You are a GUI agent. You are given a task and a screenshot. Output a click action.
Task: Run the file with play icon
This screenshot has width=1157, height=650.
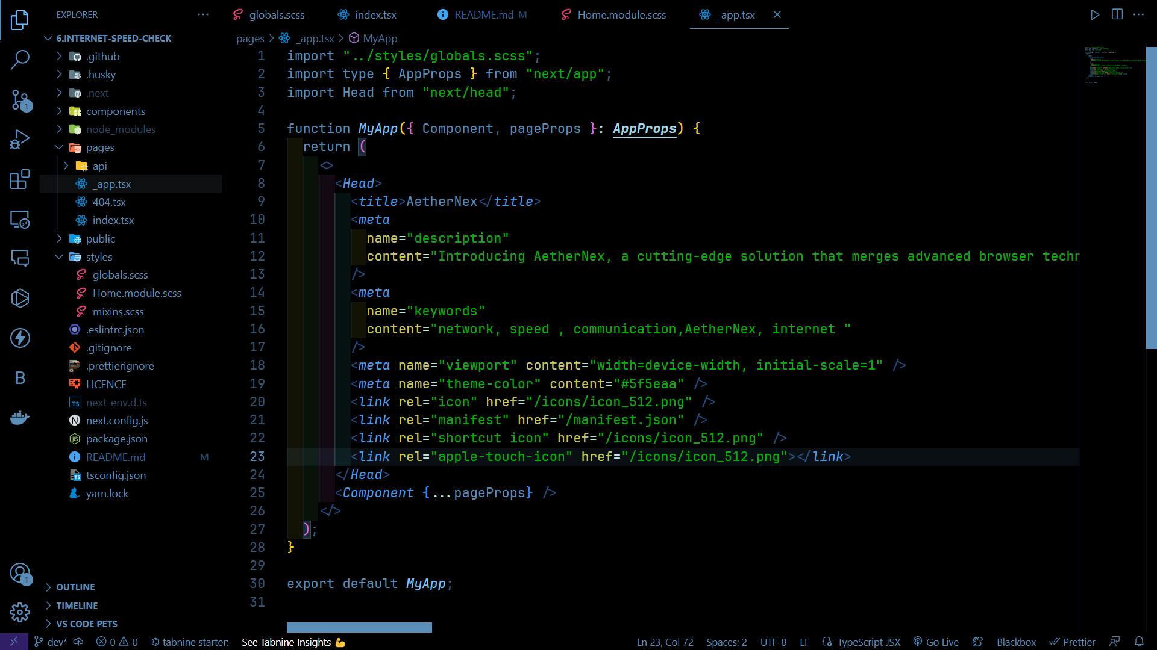click(1094, 14)
